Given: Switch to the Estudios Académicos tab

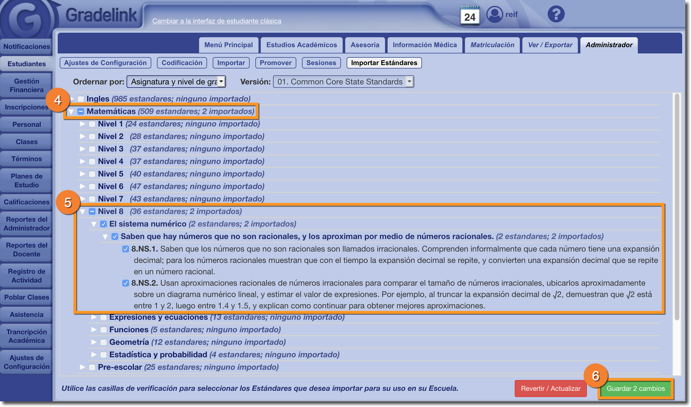Looking at the screenshot, I should coord(301,45).
